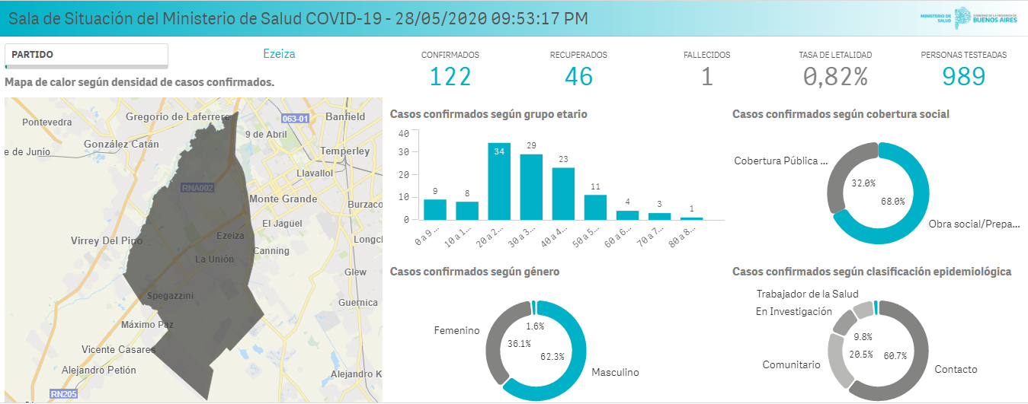Click the RN205 route shield on map
The height and width of the screenshot is (404, 1028).
[64, 394]
